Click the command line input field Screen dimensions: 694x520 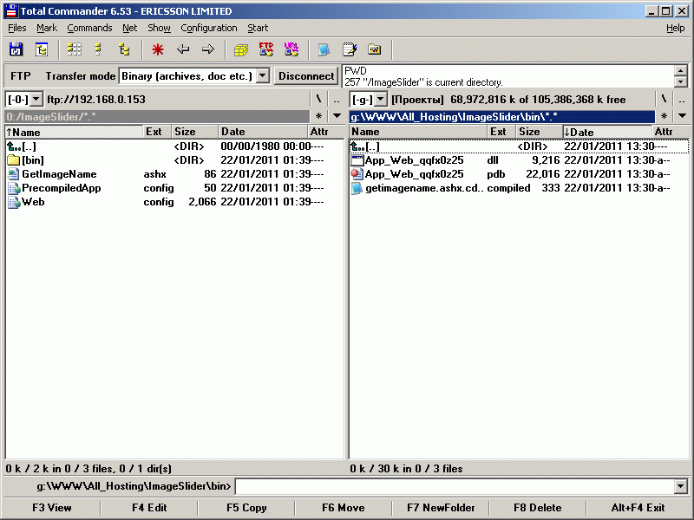(x=455, y=487)
